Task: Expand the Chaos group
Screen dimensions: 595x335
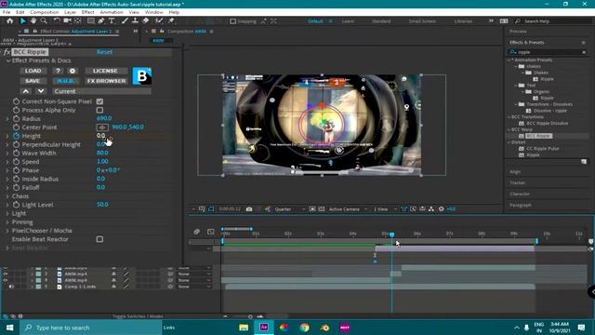Action: coord(7,196)
